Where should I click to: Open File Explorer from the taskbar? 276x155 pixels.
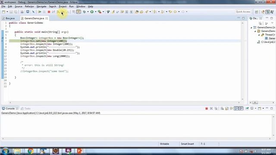coord(17,151)
